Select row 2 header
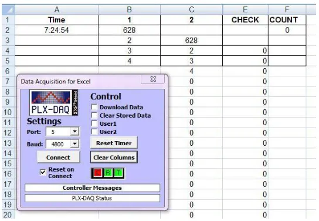Viewport: 319px width, 221px height. (x=8, y=30)
